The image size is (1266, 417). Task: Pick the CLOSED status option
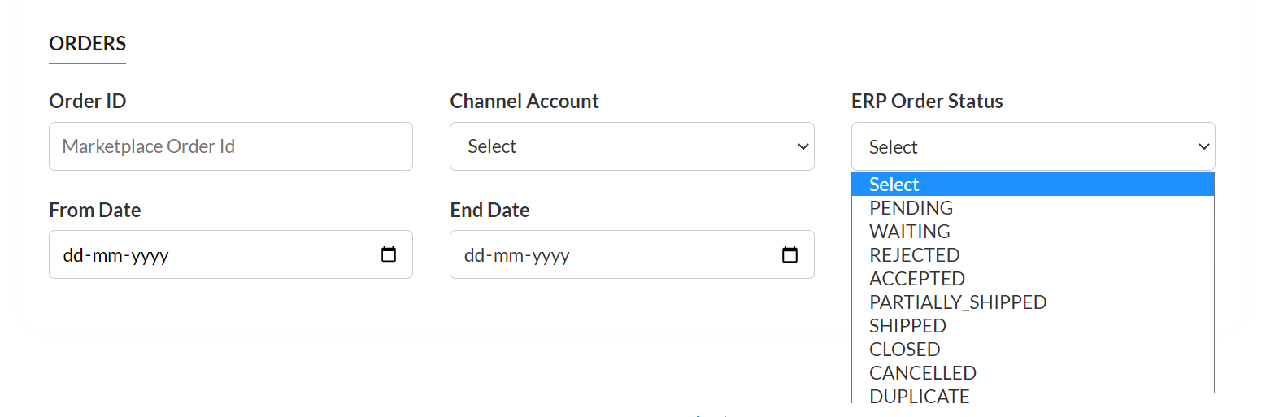pyautogui.click(x=905, y=350)
